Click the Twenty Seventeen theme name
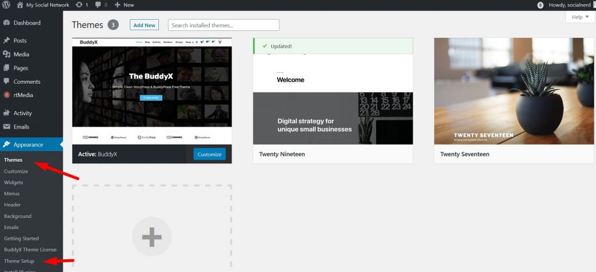 pyautogui.click(x=465, y=154)
